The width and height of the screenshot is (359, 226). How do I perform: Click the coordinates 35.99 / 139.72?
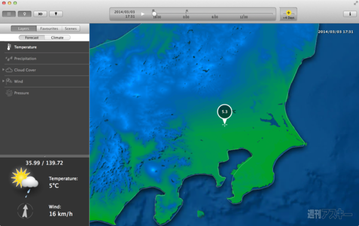tap(44, 163)
